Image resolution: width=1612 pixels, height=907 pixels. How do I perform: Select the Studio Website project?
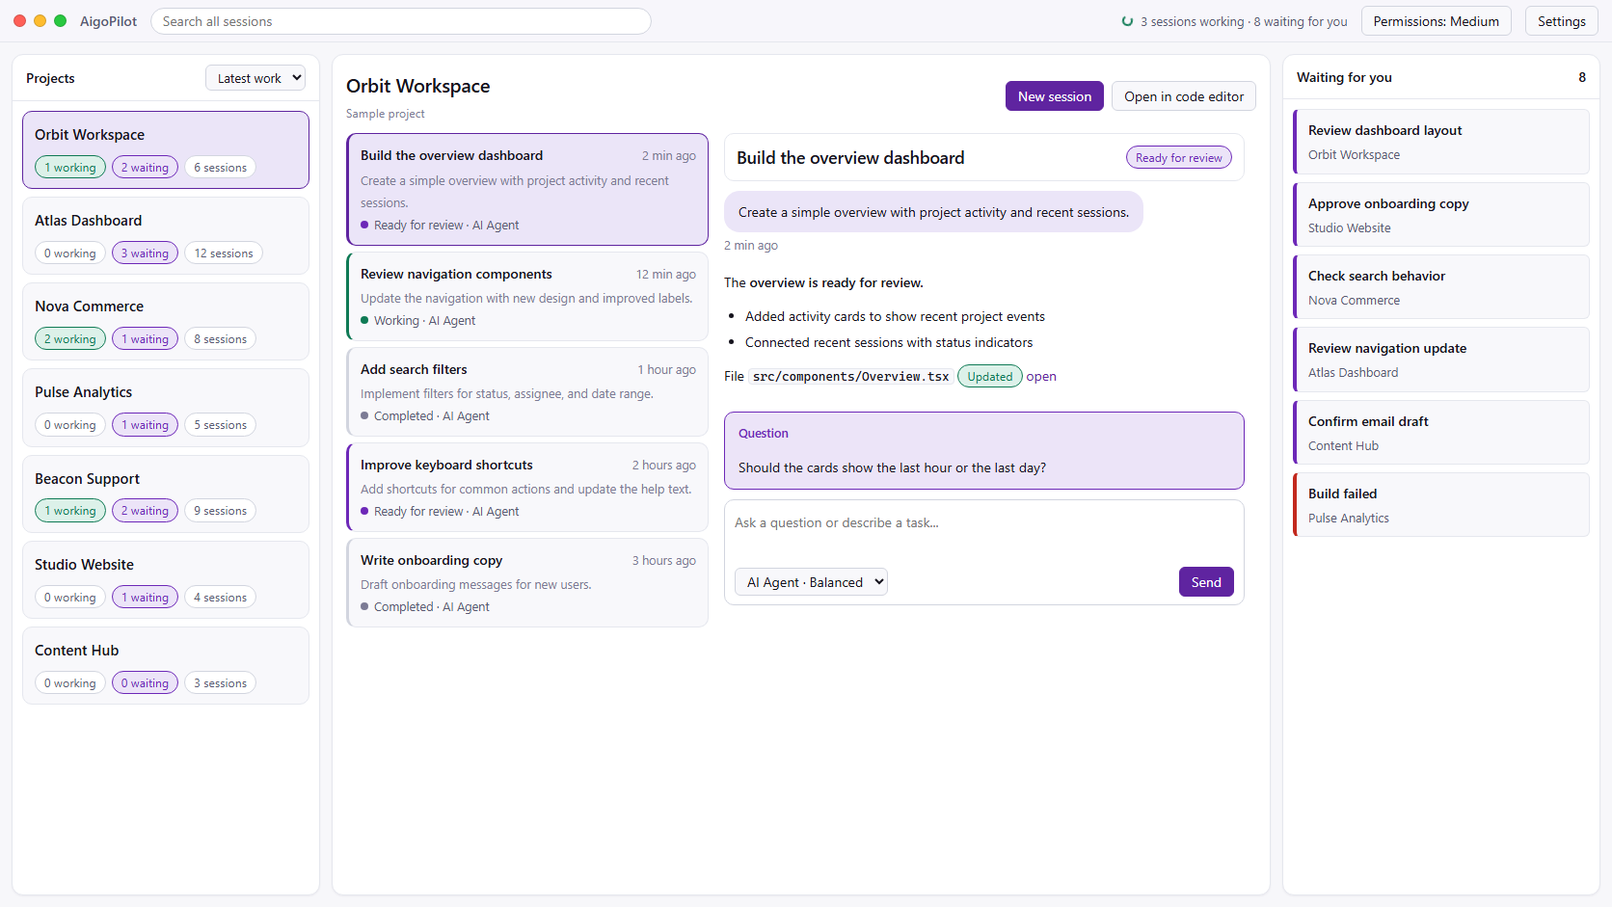pyautogui.click(x=166, y=579)
